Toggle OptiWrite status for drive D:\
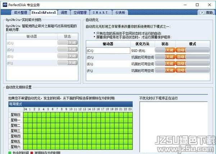The image size is (216, 154). click(x=68, y=49)
